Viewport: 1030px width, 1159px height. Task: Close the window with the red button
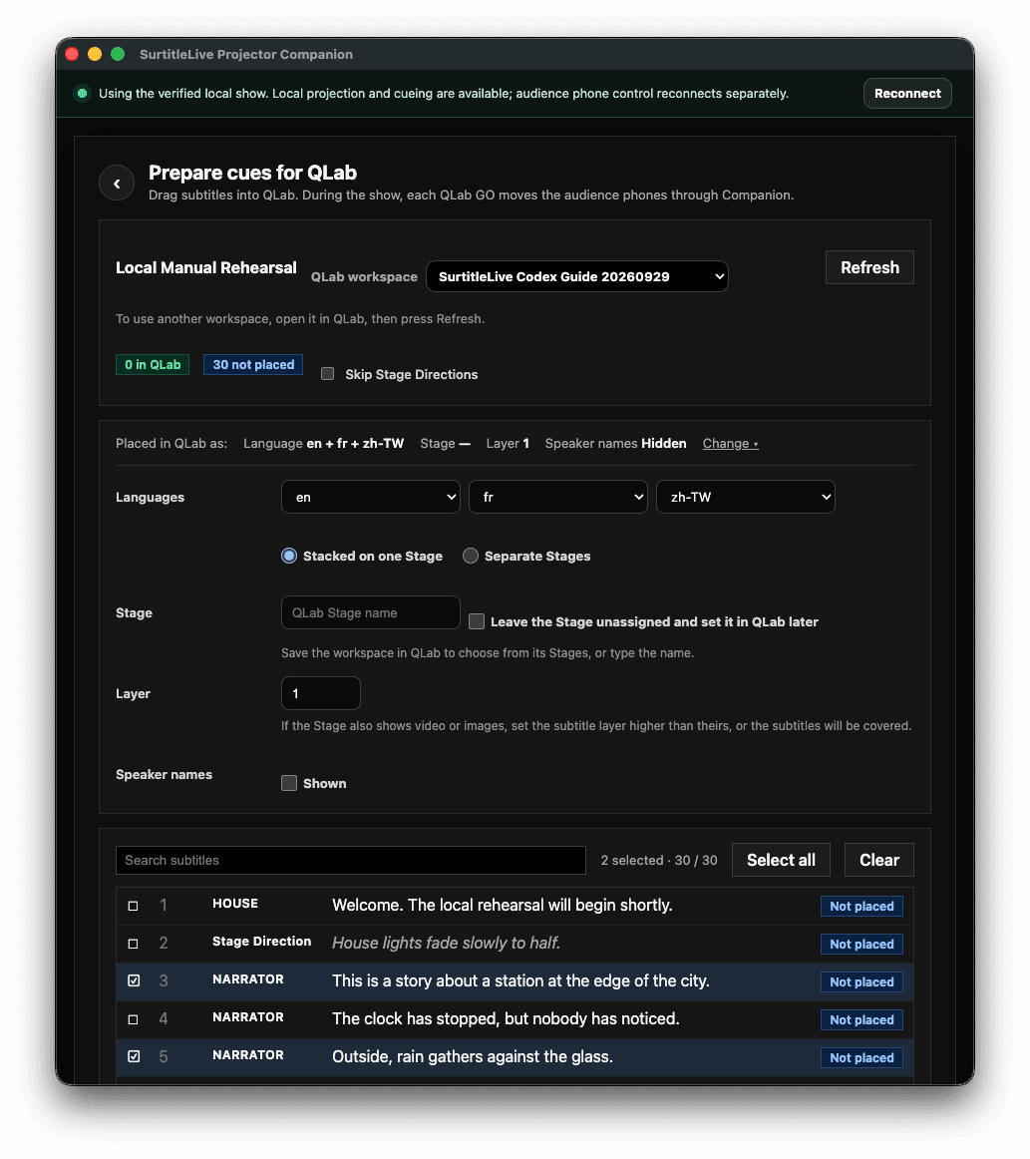[72, 54]
